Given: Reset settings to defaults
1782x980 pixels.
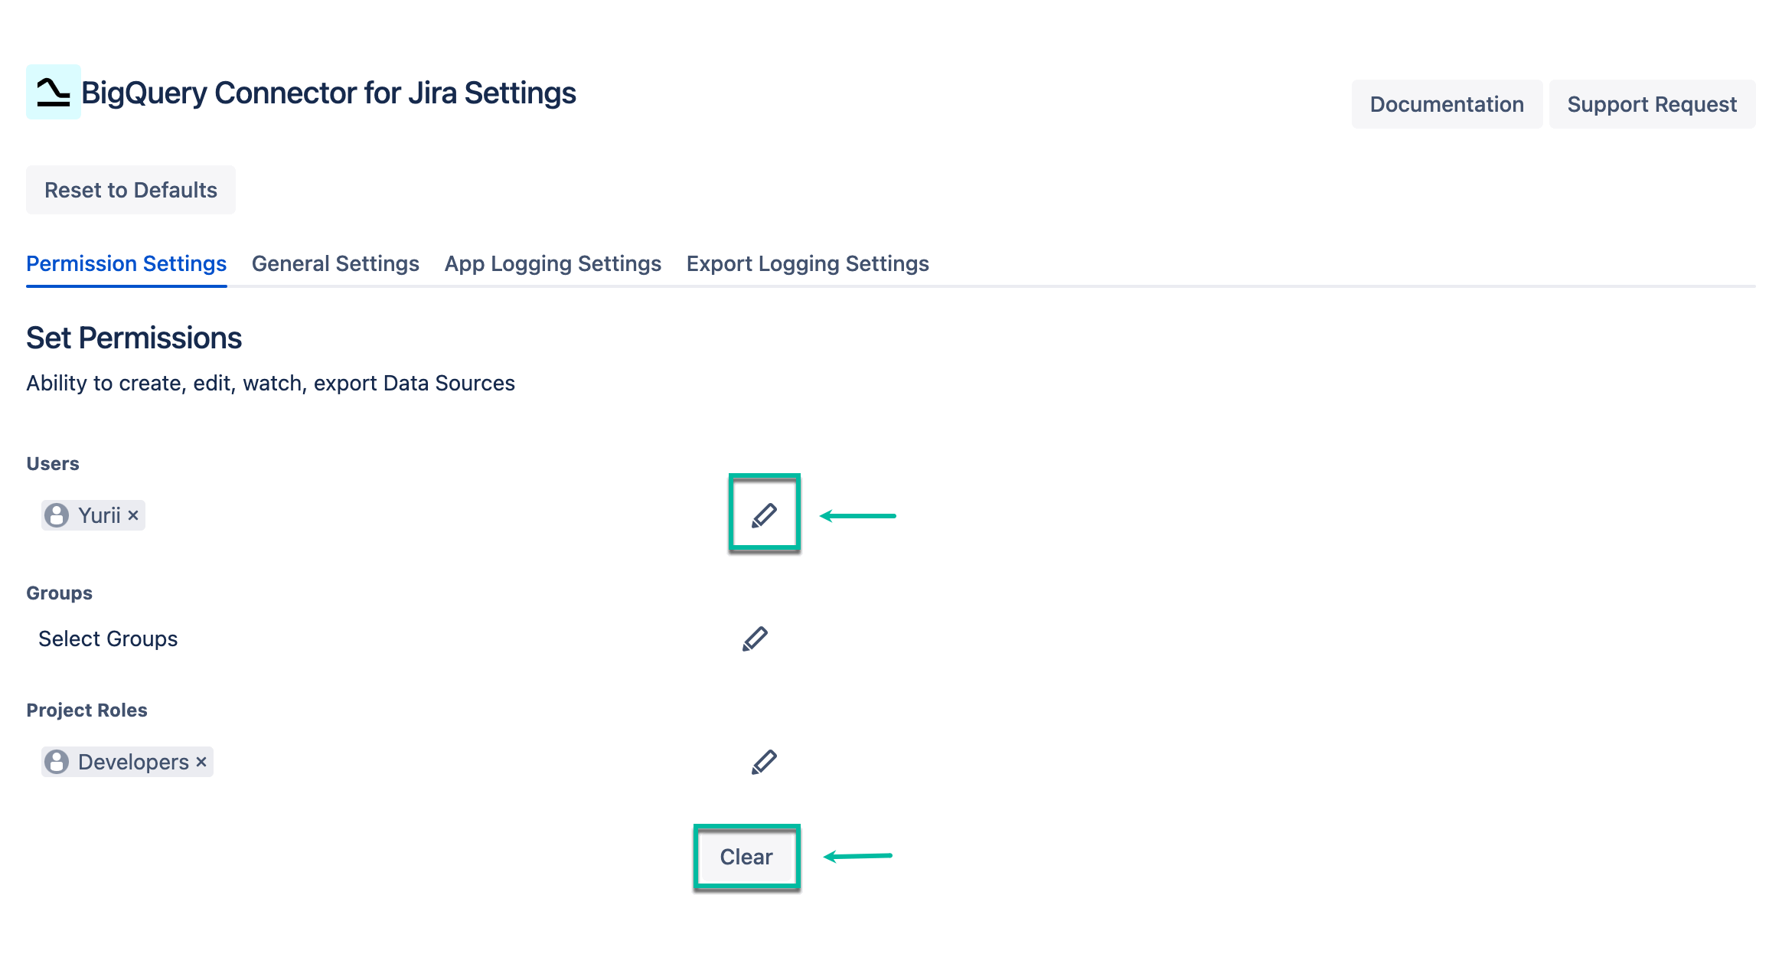Looking at the screenshot, I should coord(130,189).
